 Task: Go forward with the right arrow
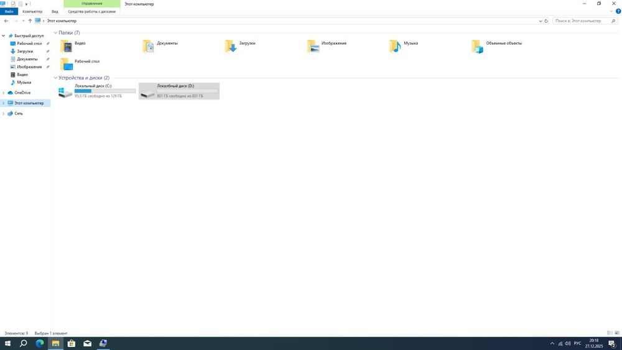tap(16, 21)
